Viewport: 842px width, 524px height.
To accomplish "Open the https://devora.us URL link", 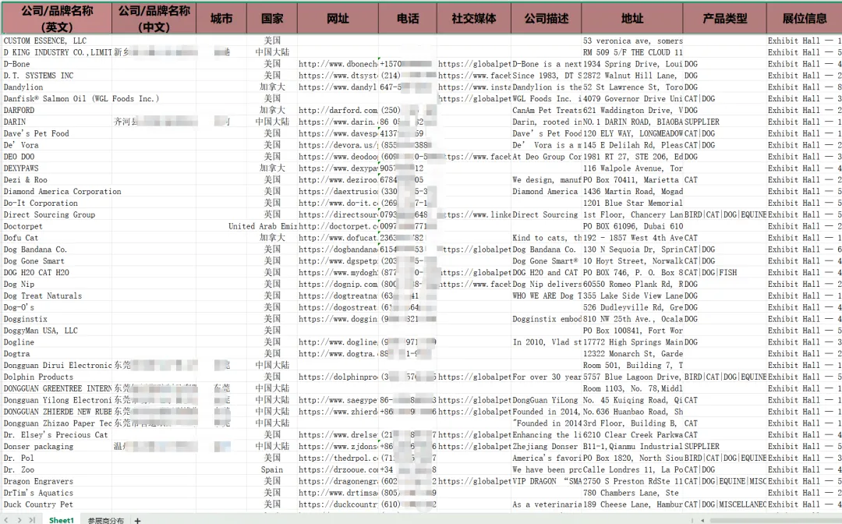I will 338,145.
